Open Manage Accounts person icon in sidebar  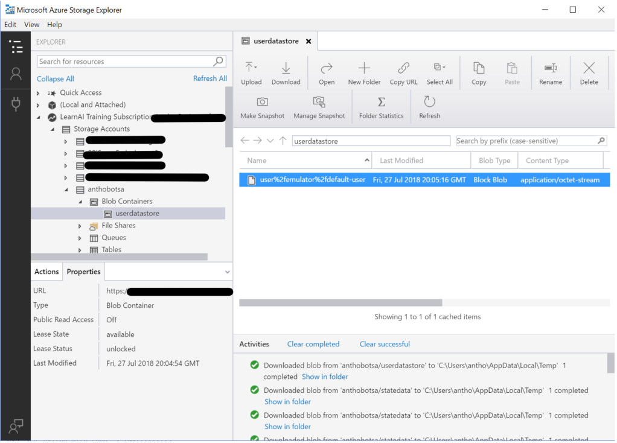16,74
